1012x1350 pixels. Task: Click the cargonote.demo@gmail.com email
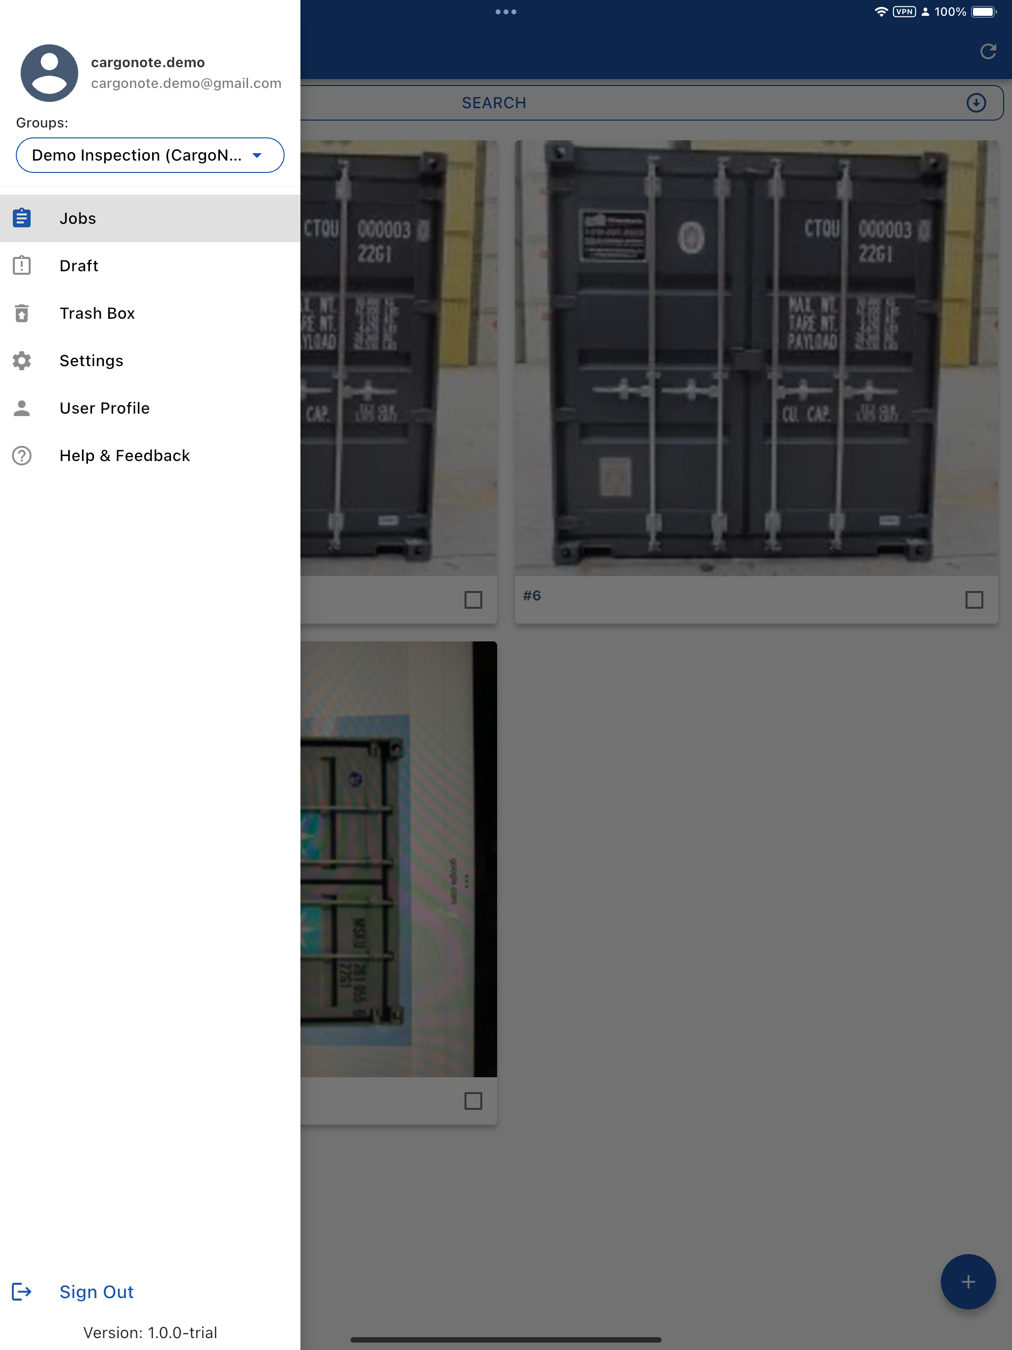(x=186, y=83)
